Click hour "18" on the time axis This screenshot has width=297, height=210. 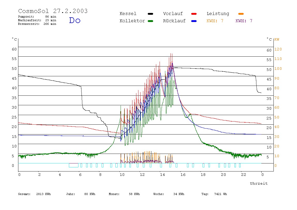(203, 175)
